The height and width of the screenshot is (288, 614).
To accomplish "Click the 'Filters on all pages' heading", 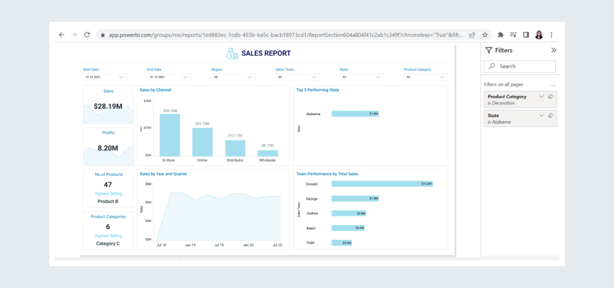I will [x=503, y=84].
